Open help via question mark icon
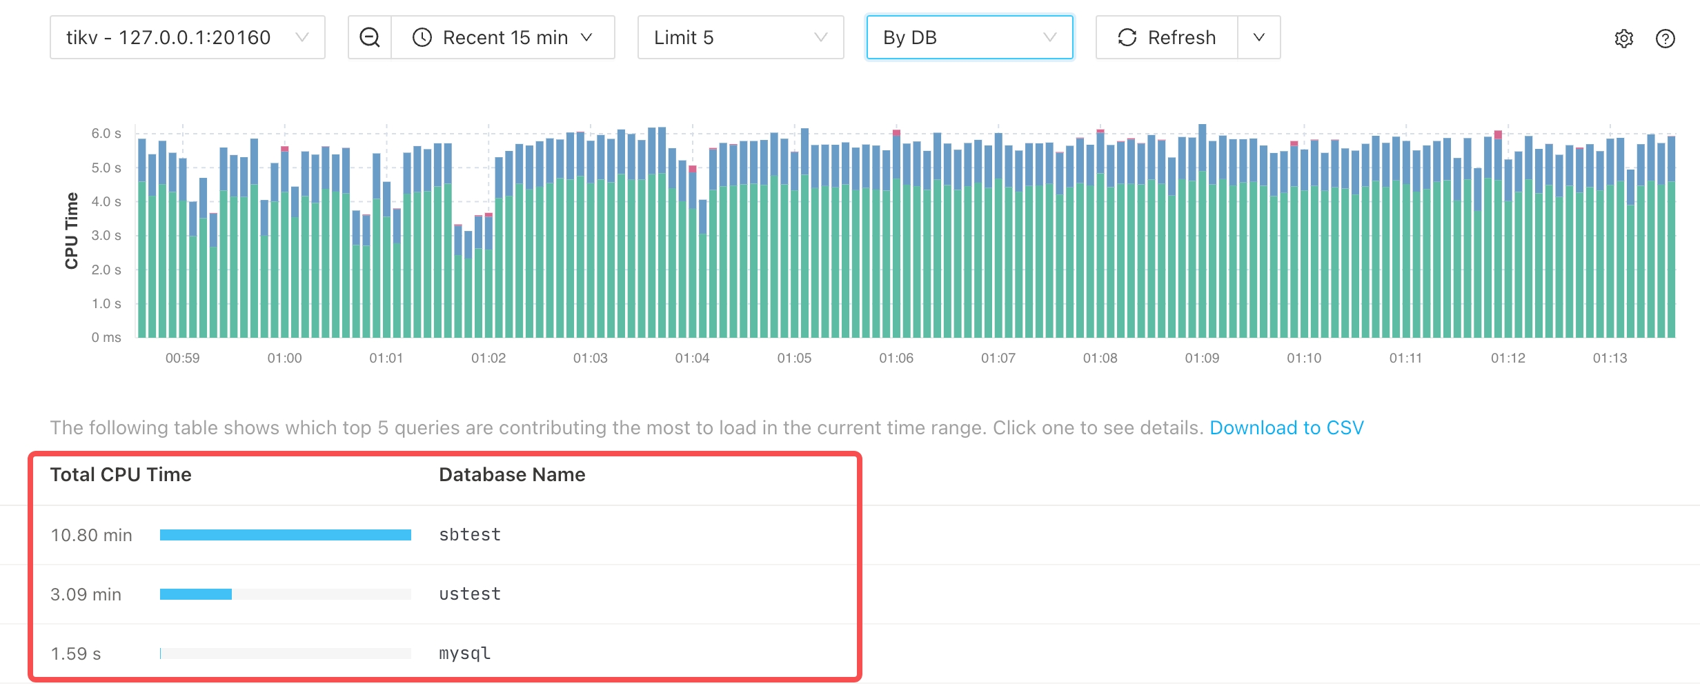Image resolution: width=1700 pixels, height=699 pixels. click(x=1666, y=39)
